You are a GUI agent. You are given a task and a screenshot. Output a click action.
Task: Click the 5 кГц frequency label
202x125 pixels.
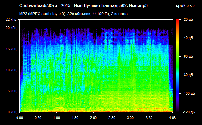pyautogui.click(x=12, y=91)
